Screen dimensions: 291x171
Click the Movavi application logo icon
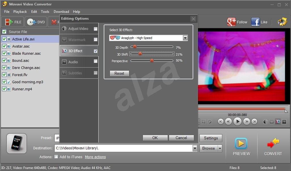[5, 4]
